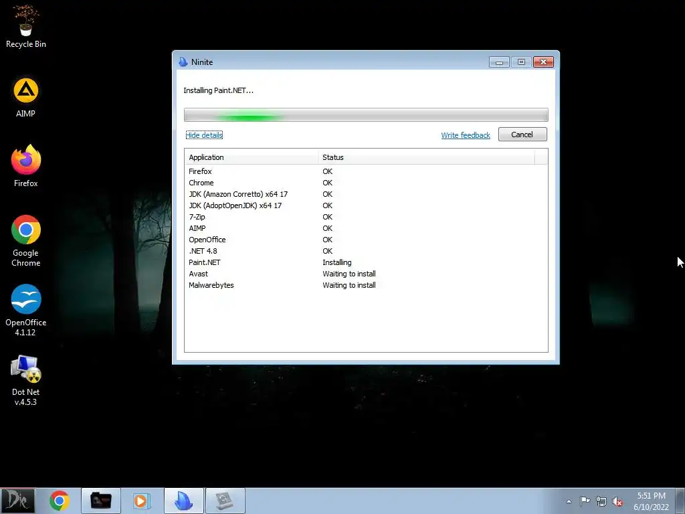Image resolution: width=685 pixels, height=514 pixels.
Task: Click the installer taskbar icon beside Ninite
Action: 225,501
